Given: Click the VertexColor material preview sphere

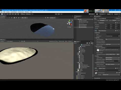Looking at the screenshot, I should (x=96, y=73).
